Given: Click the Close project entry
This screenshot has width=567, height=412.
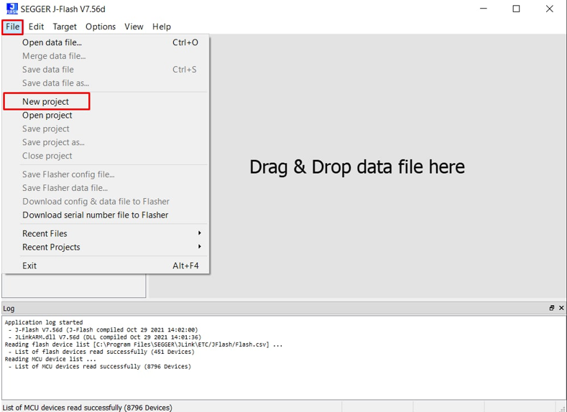Looking at the screenshot, I should (x=106, y=156).
